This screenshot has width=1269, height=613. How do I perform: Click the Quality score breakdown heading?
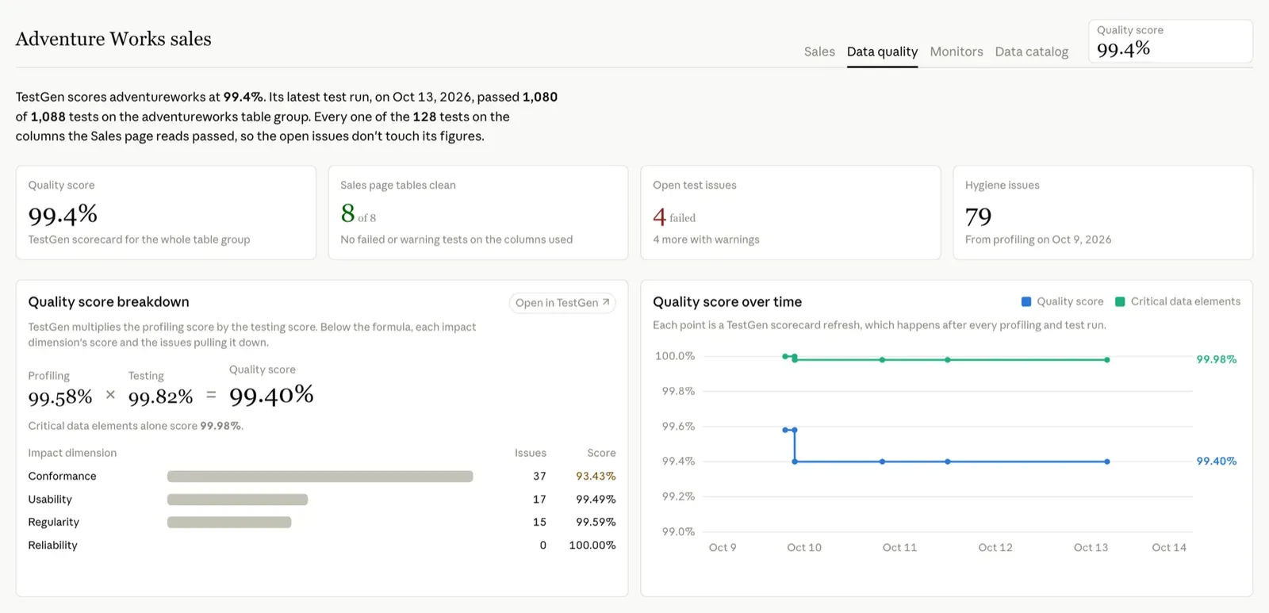point(109,302)
